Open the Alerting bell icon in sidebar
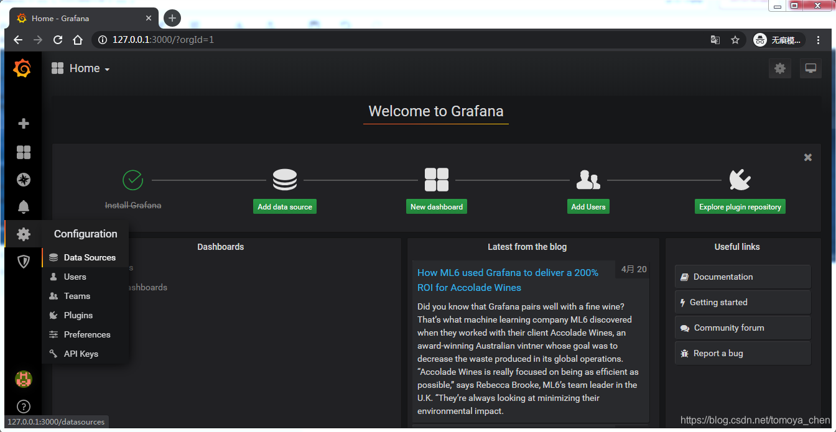Viewport: 836px width, 432px height. 24,207
